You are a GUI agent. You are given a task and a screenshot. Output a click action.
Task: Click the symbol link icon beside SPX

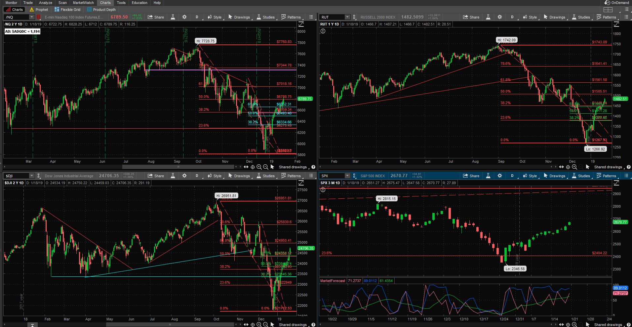tap(354, 176)
